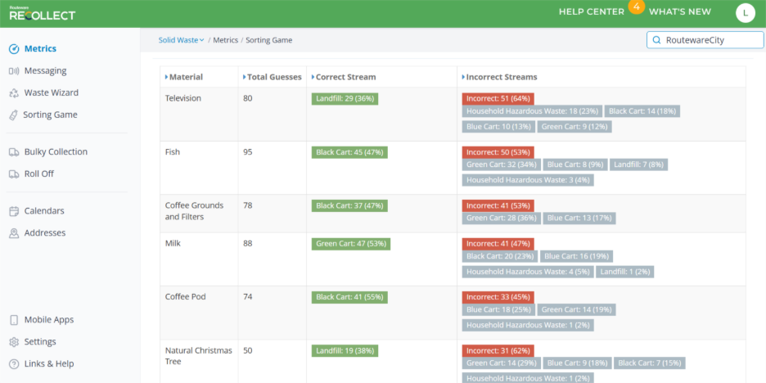Viewport: 766px width, 383px height.
Task: Click the Blue Cart: 13 (17%) tag
Action: (x=579, y=219)
